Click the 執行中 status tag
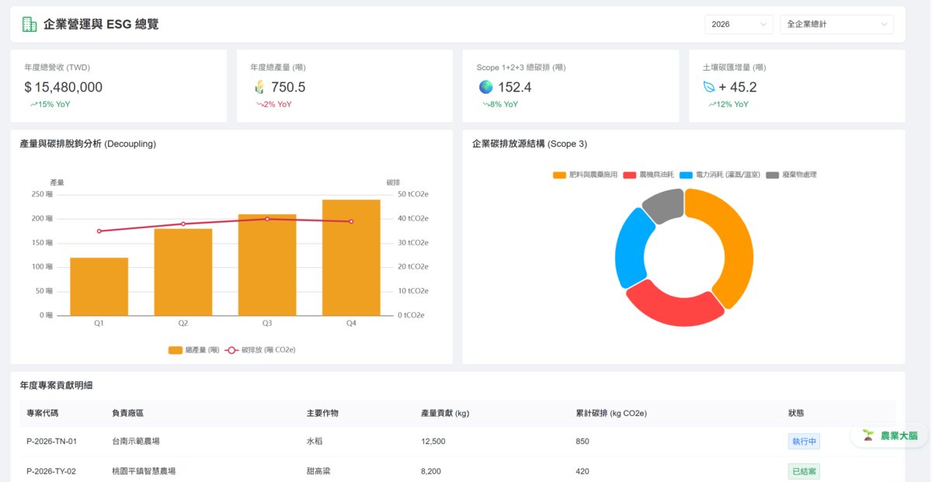 (x=804, y=442)
